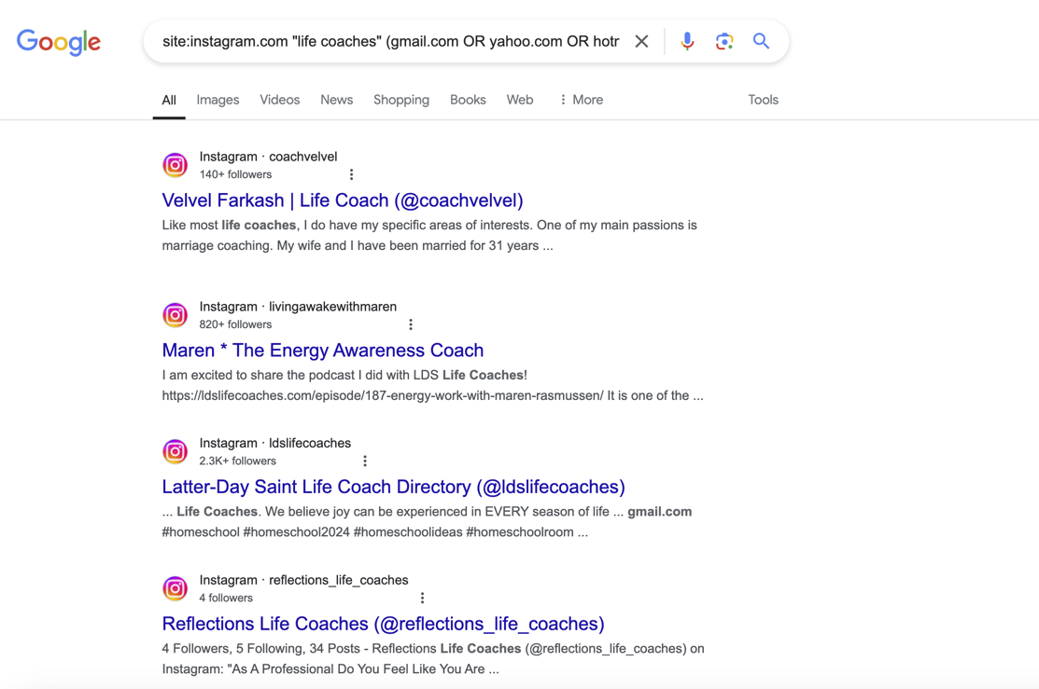The height and width of the screenshot is (689, 1039).
Task: Switch to the News tab
Action: [x=336, y=99]
